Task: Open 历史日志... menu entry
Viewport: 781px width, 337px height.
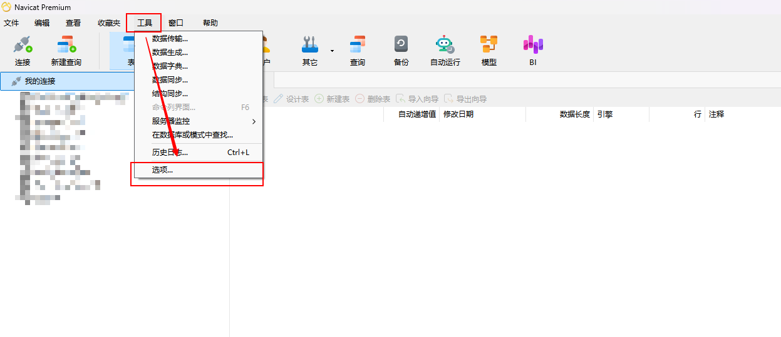Action: point(170,153)
